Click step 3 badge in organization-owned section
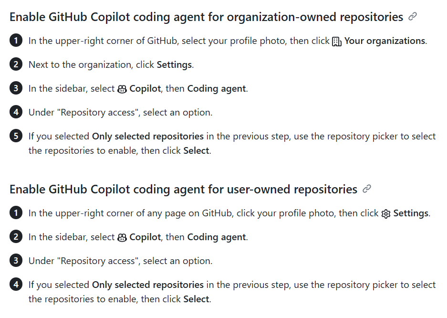This screenshot has width=447, height=318. pos(16,88)
